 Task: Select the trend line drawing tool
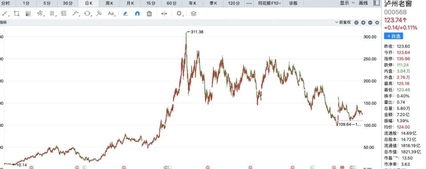coord(5,13)
